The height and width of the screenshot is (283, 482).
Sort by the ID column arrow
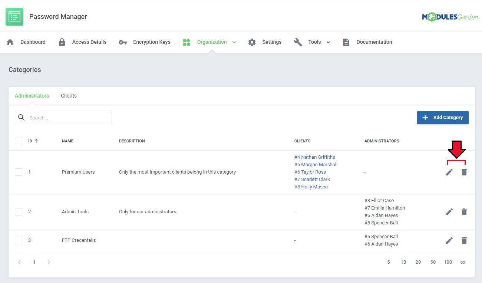[36, 141]
